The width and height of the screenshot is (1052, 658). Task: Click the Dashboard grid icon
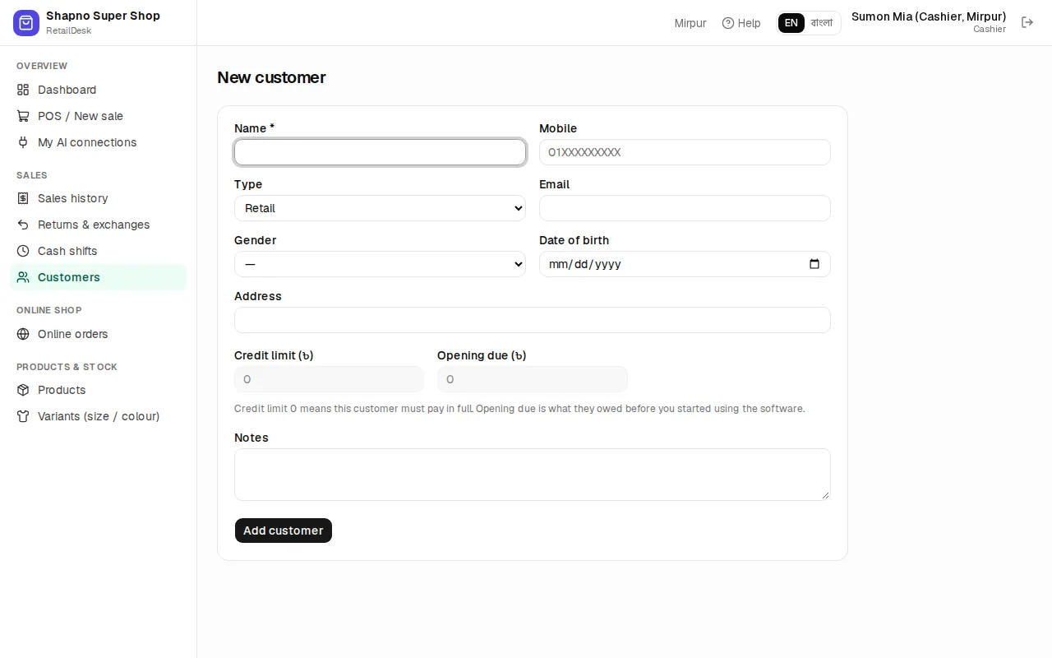click(23, 90)
